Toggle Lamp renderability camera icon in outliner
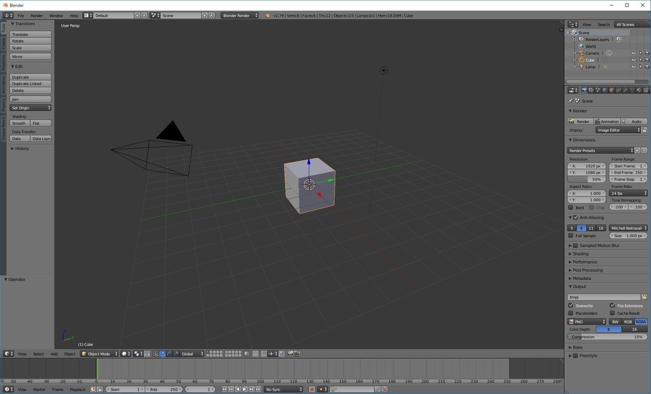 [647, 67]
